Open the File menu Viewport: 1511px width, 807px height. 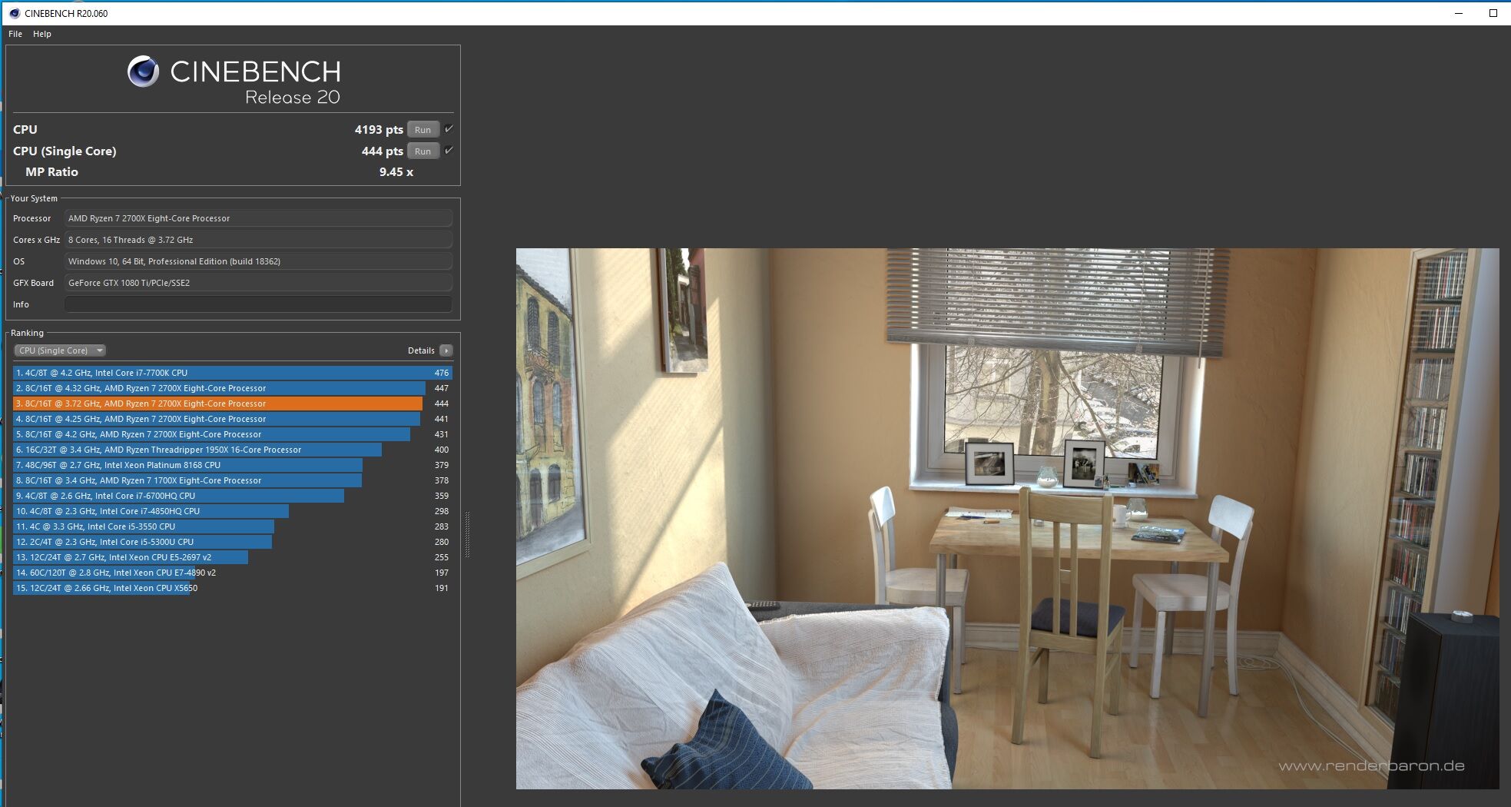pyautogui.click(x=15, y=34)
